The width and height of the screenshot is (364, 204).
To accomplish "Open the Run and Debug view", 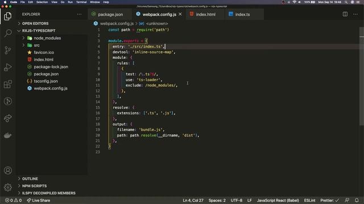I will coord(7,67).
